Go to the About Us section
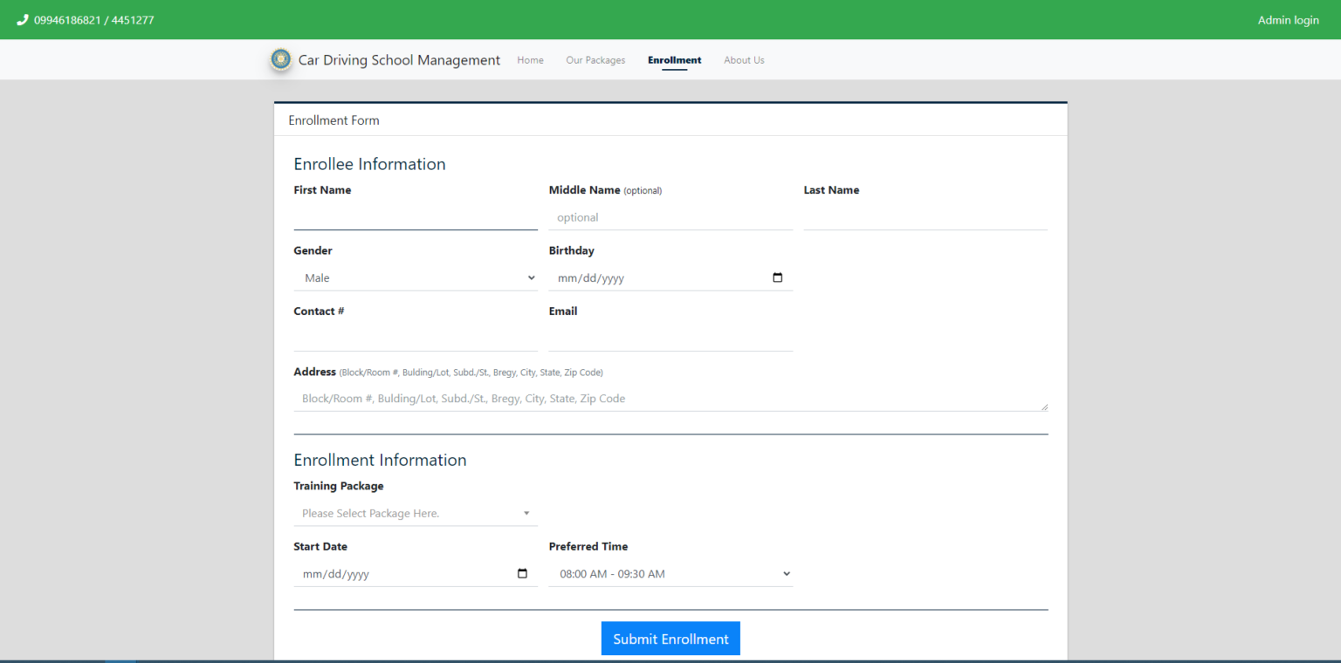The width and height of the screenshot is (1341, 663). point(744,59)
